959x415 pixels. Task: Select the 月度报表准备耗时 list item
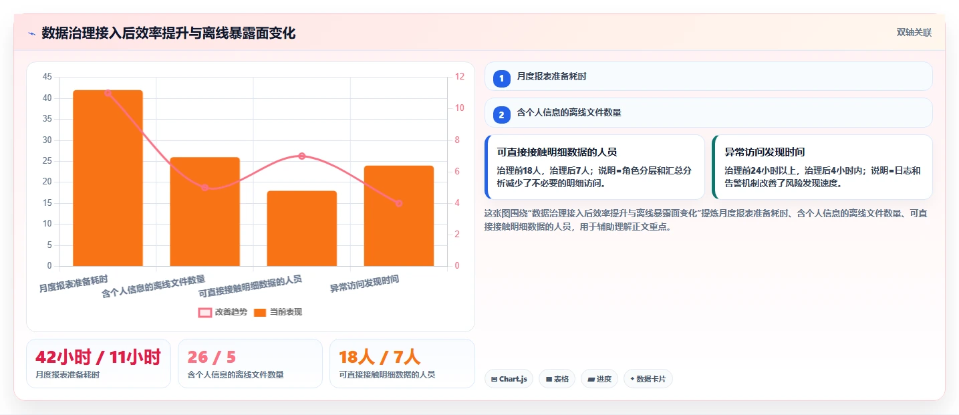708,76
